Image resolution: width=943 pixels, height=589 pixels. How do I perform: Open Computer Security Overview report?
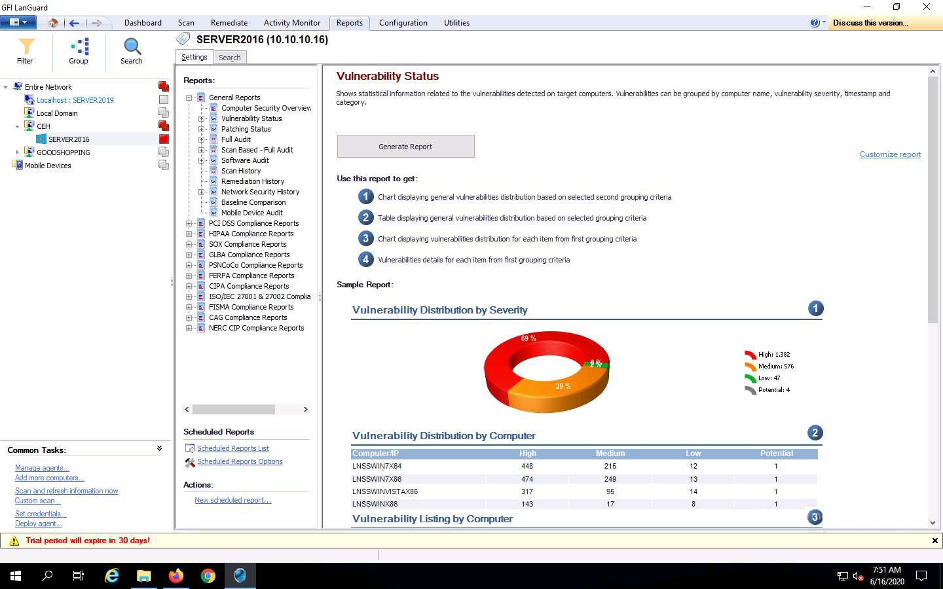266,108
